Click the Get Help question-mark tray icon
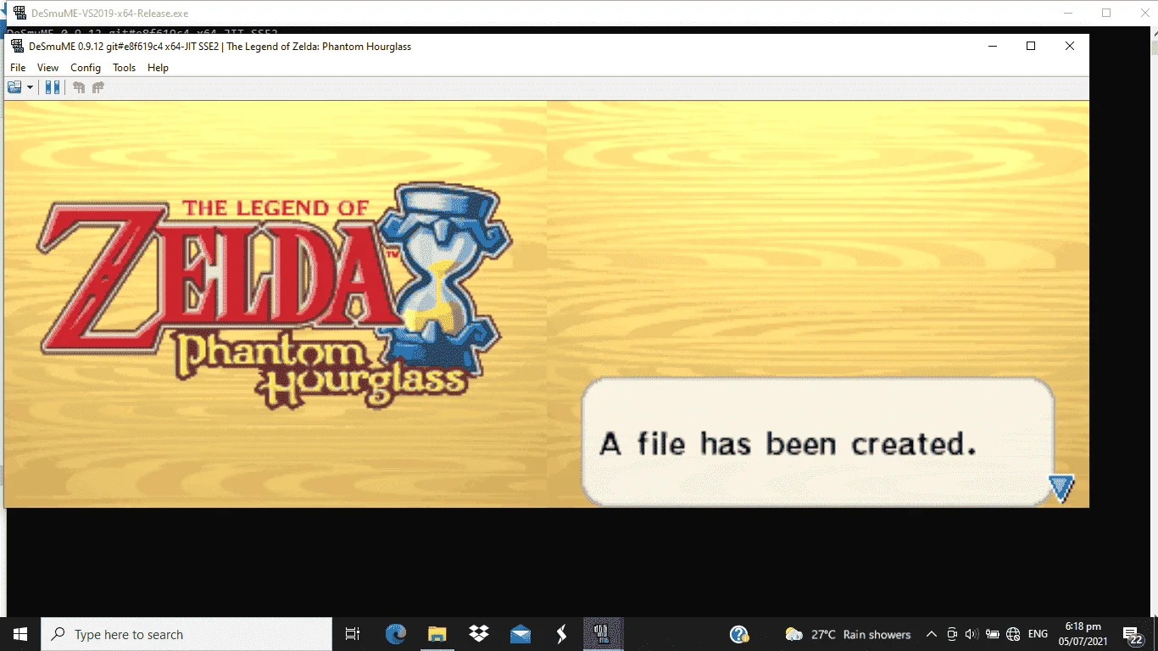Image resolution: width=1158 pixels, height=651 pixels. [739, 634]
